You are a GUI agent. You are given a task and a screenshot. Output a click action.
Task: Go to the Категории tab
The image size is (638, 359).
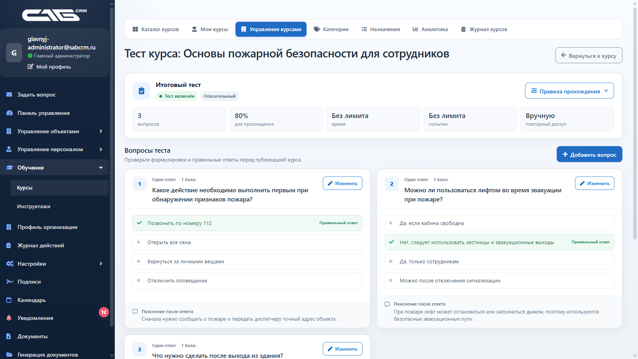(331, 29)
